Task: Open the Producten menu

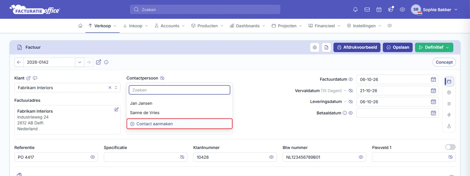Action: click(x=207, y=26)
